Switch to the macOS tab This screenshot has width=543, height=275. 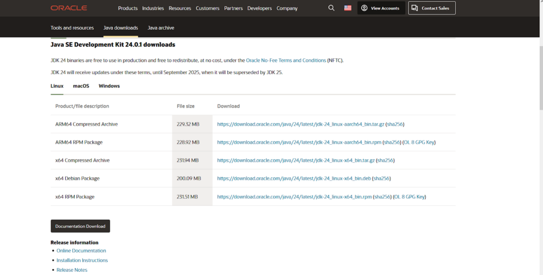pyautogui.click(x=81, y=86)
